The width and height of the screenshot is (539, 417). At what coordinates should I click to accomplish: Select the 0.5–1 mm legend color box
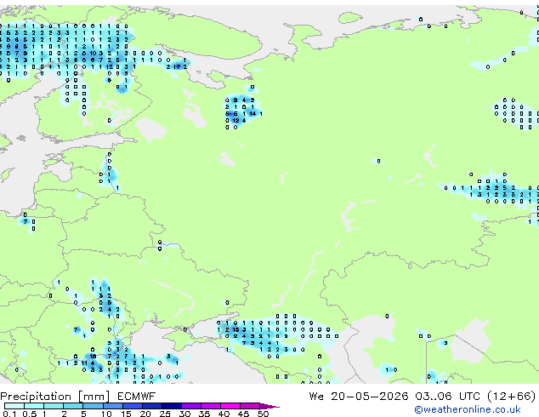point(34,406)
